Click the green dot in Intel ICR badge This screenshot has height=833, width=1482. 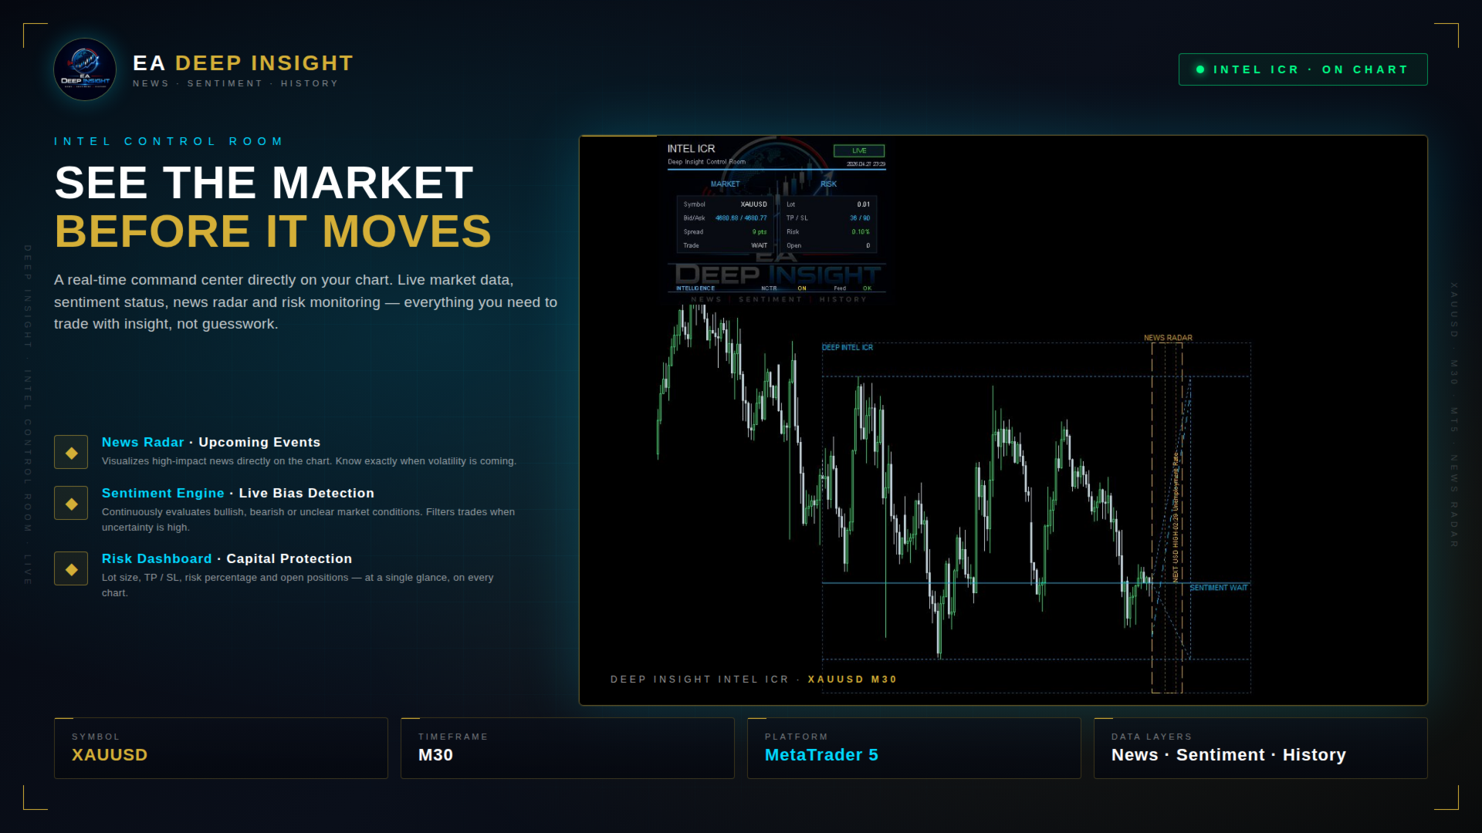[1200, 69]
